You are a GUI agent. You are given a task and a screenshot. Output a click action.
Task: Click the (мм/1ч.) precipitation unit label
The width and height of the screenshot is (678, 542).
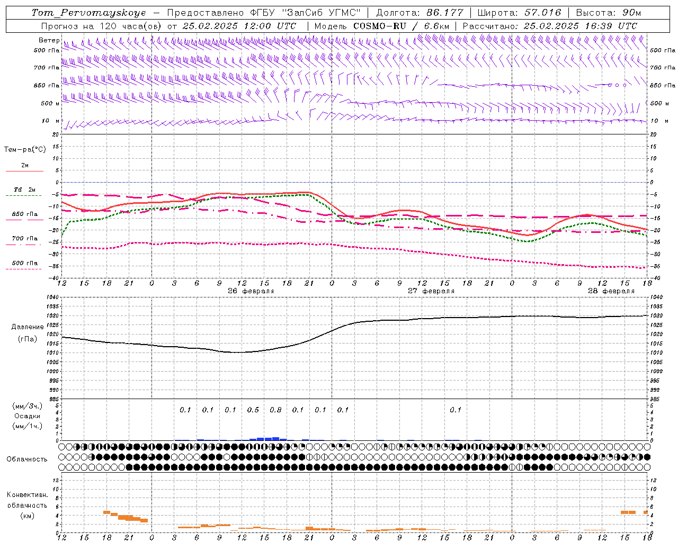28,426
